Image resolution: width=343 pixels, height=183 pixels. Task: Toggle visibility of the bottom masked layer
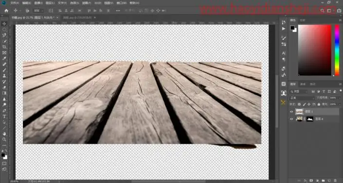[291, 119]
